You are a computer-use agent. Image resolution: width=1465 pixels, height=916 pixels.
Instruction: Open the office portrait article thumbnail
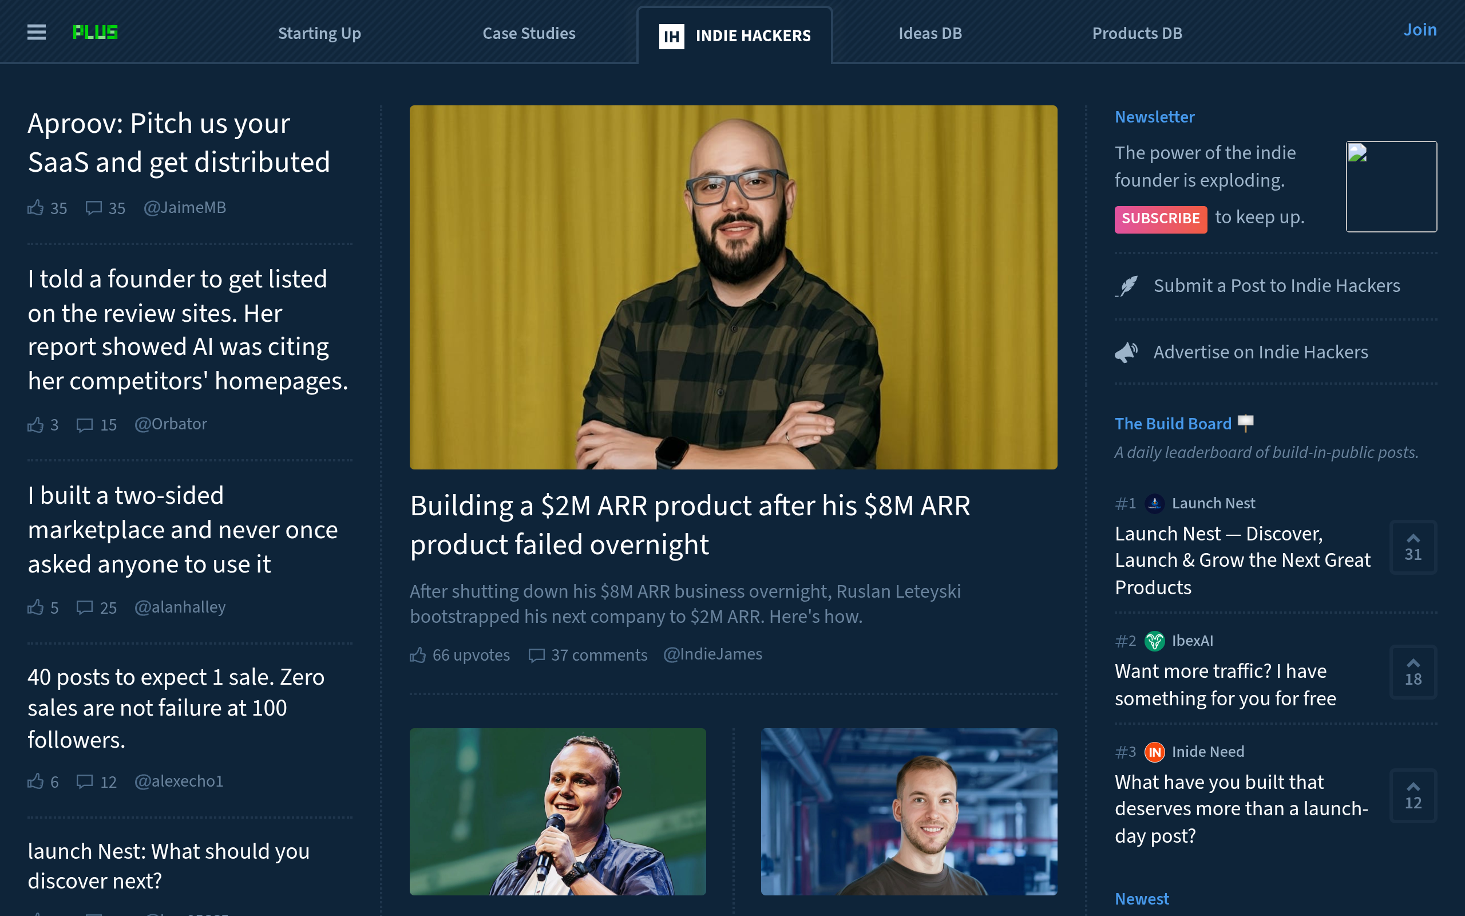tap(909, 811)
